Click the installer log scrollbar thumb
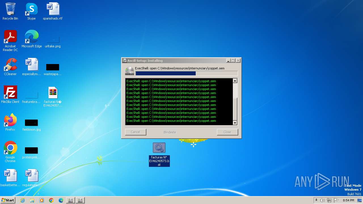This screenshot has width=363, height=204. [235, 109]
